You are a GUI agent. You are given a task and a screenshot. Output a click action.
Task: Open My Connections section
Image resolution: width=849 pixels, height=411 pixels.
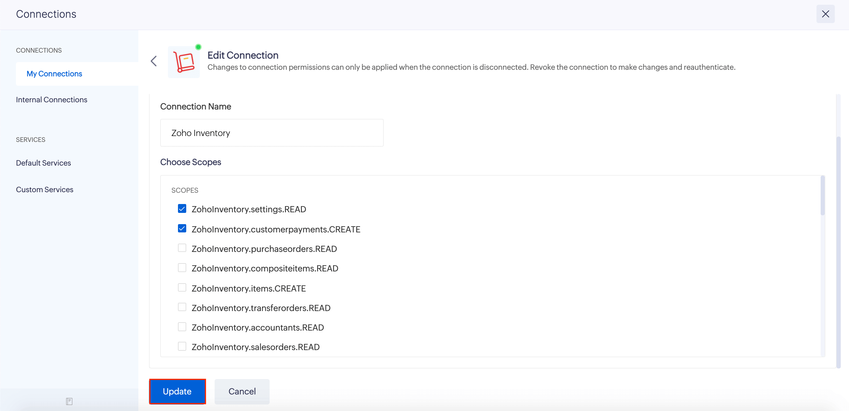click(x=54, y=74)
